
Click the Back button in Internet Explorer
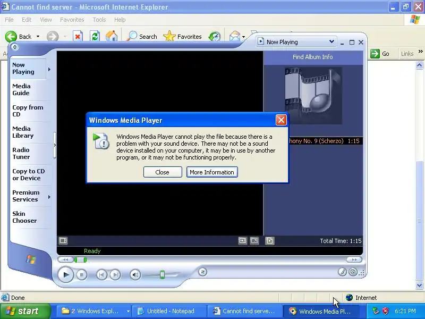[19, 37]
